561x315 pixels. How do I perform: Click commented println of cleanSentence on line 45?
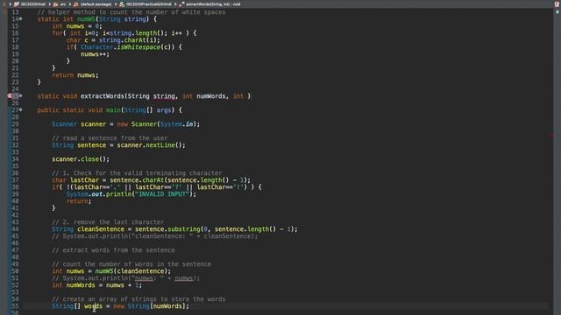tap(154, 235)
